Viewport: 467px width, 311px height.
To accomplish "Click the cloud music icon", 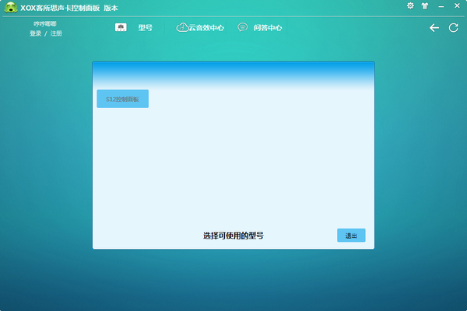I will tap(182, 27).
